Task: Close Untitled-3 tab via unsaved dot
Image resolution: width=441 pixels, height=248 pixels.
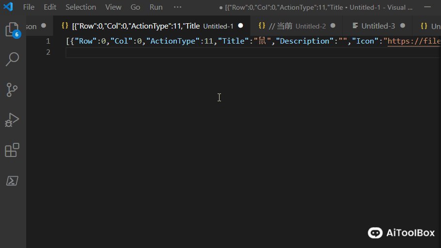Action: coord(403,26)
